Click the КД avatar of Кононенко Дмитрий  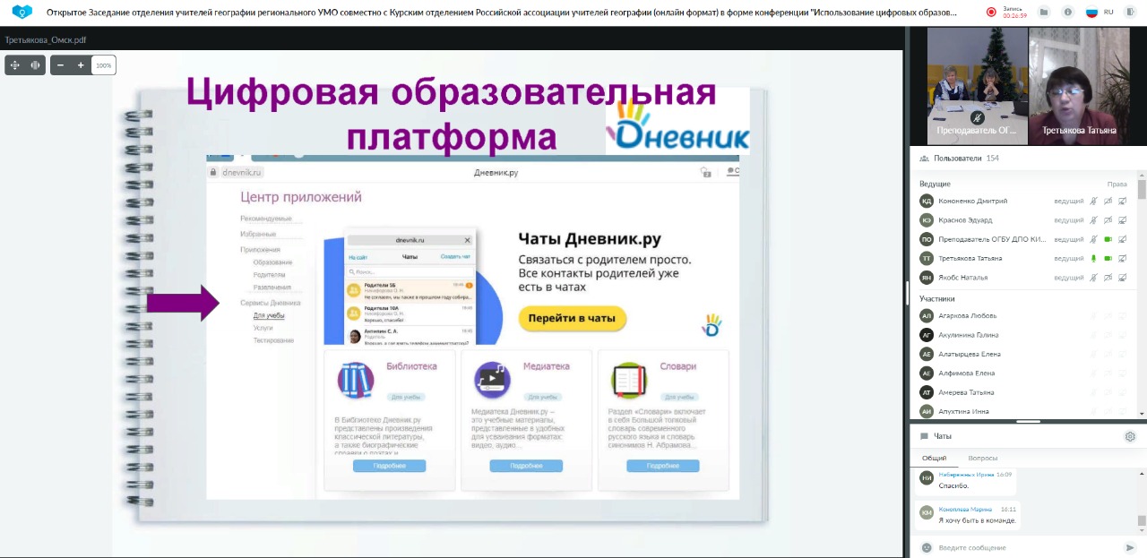927,201
